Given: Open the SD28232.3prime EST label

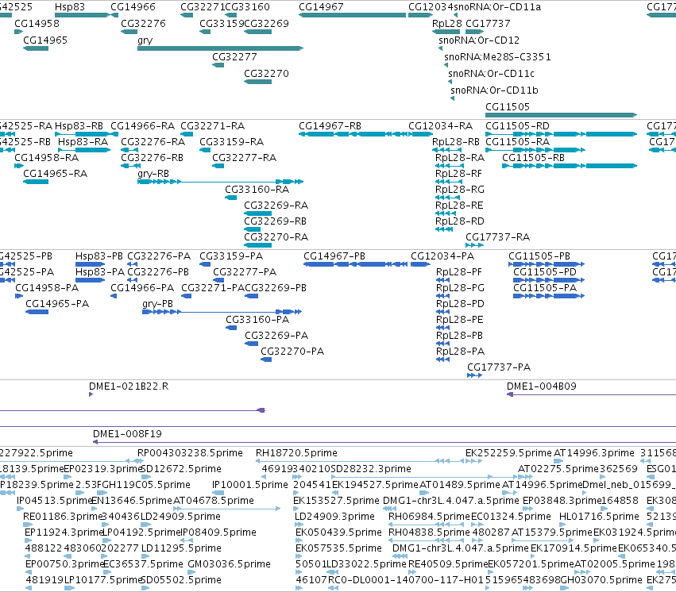Looking at the screenshot, I should [x=371, y=468].
